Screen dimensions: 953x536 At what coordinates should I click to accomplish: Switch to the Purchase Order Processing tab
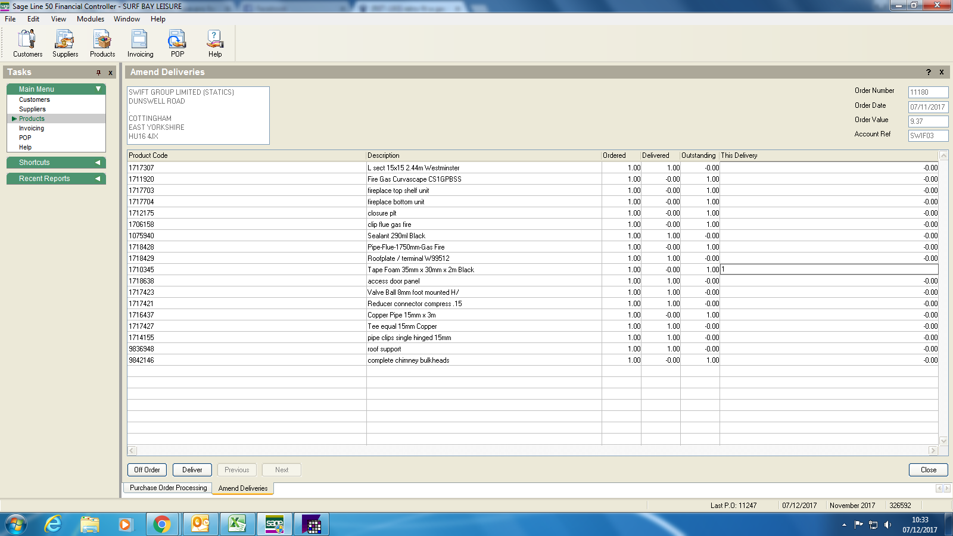pos(169,488)
